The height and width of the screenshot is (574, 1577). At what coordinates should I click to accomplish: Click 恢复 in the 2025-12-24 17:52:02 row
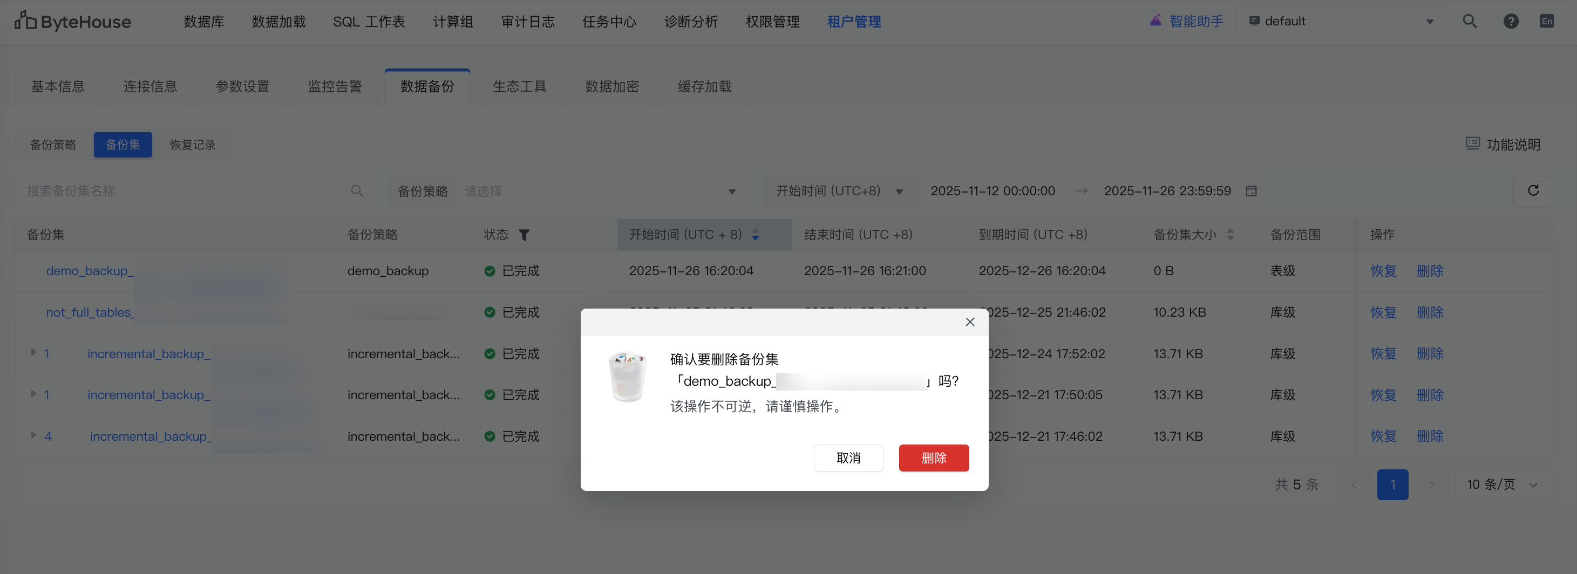click(1383, 354)
